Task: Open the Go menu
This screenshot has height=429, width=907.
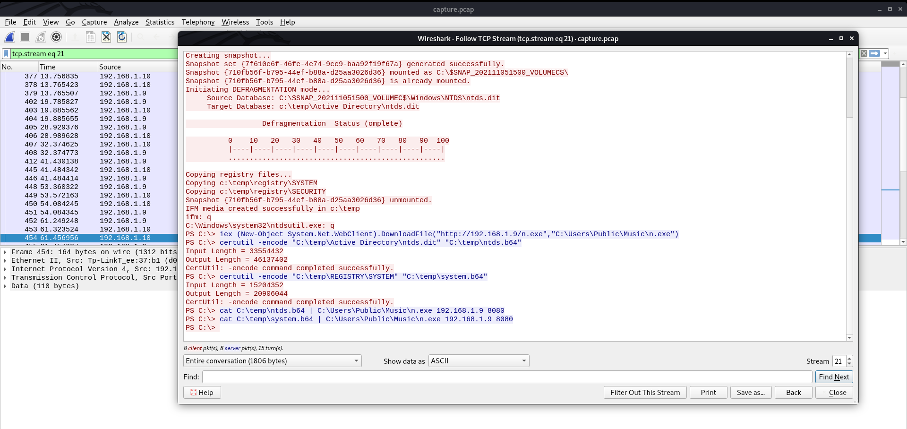Action: click(x=70, y=22)
